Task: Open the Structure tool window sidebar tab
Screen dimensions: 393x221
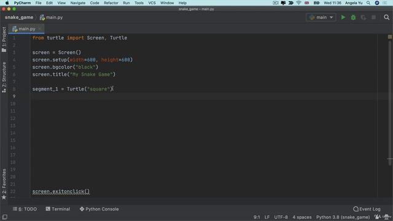Action: coord(4,77)
